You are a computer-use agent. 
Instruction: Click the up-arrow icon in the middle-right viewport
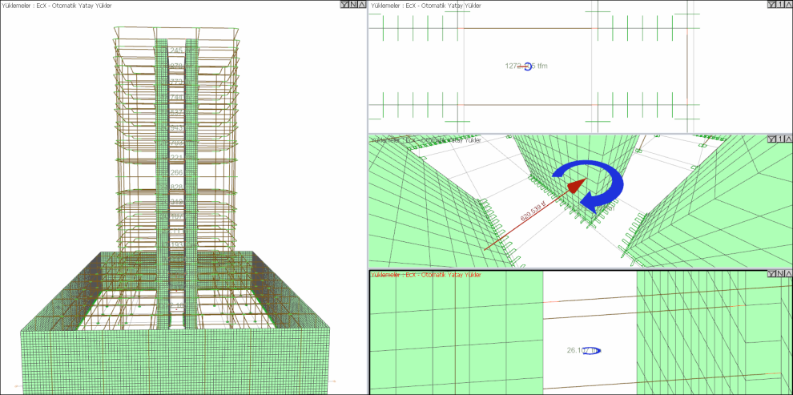click(788, 139)
